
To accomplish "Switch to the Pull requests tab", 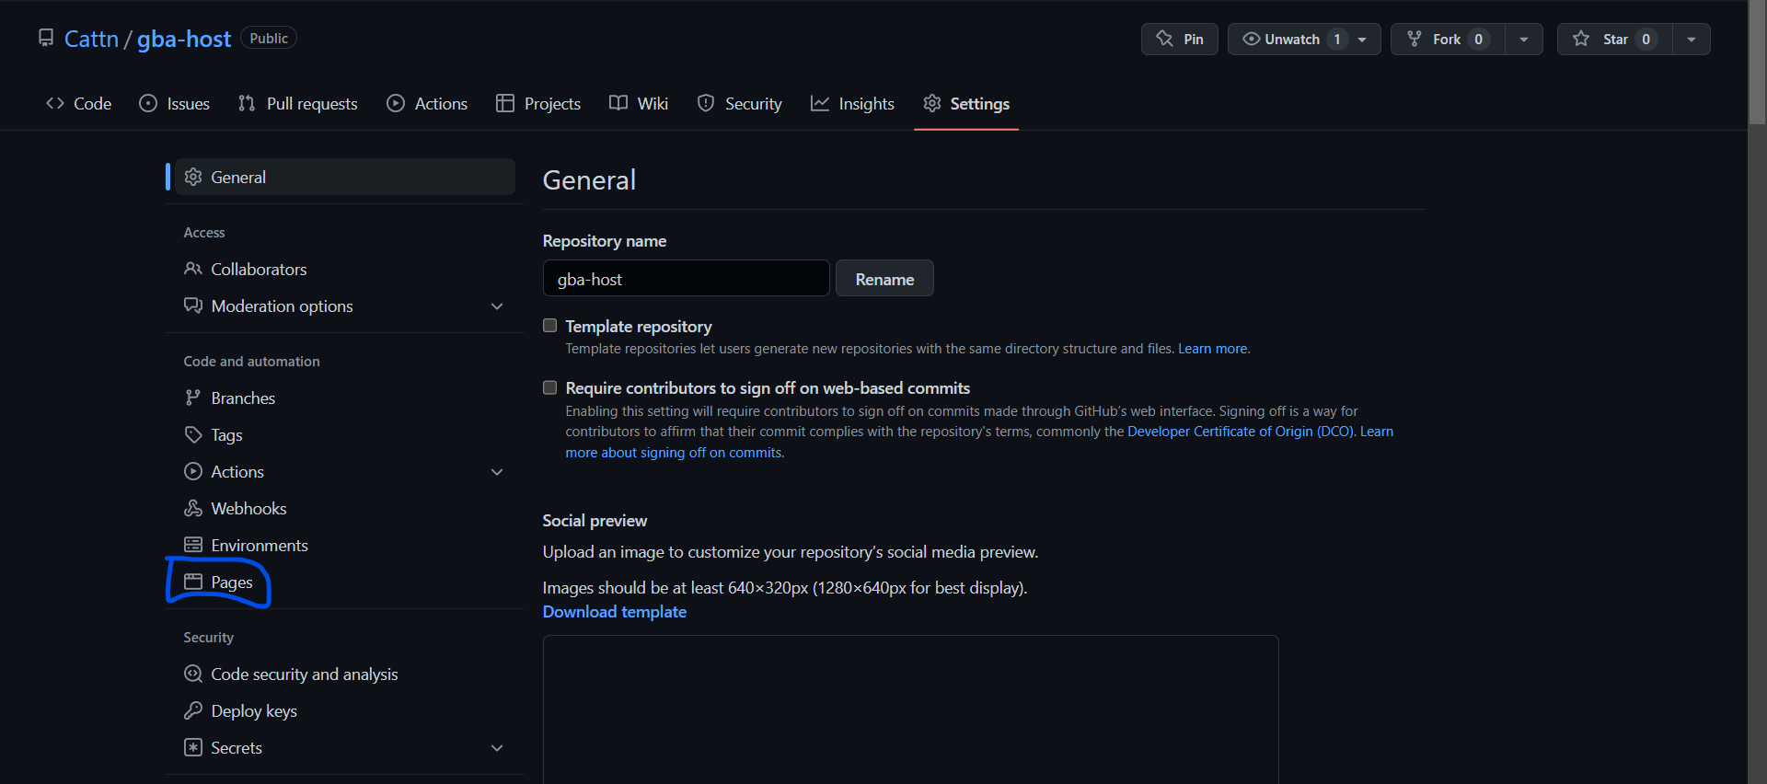I will (x=297, y=104).
